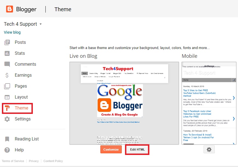Screen dimensions: 238x167
Task: Click 'Sunday, 10 March 2019' date text
Action: click(x=193, y=86)
